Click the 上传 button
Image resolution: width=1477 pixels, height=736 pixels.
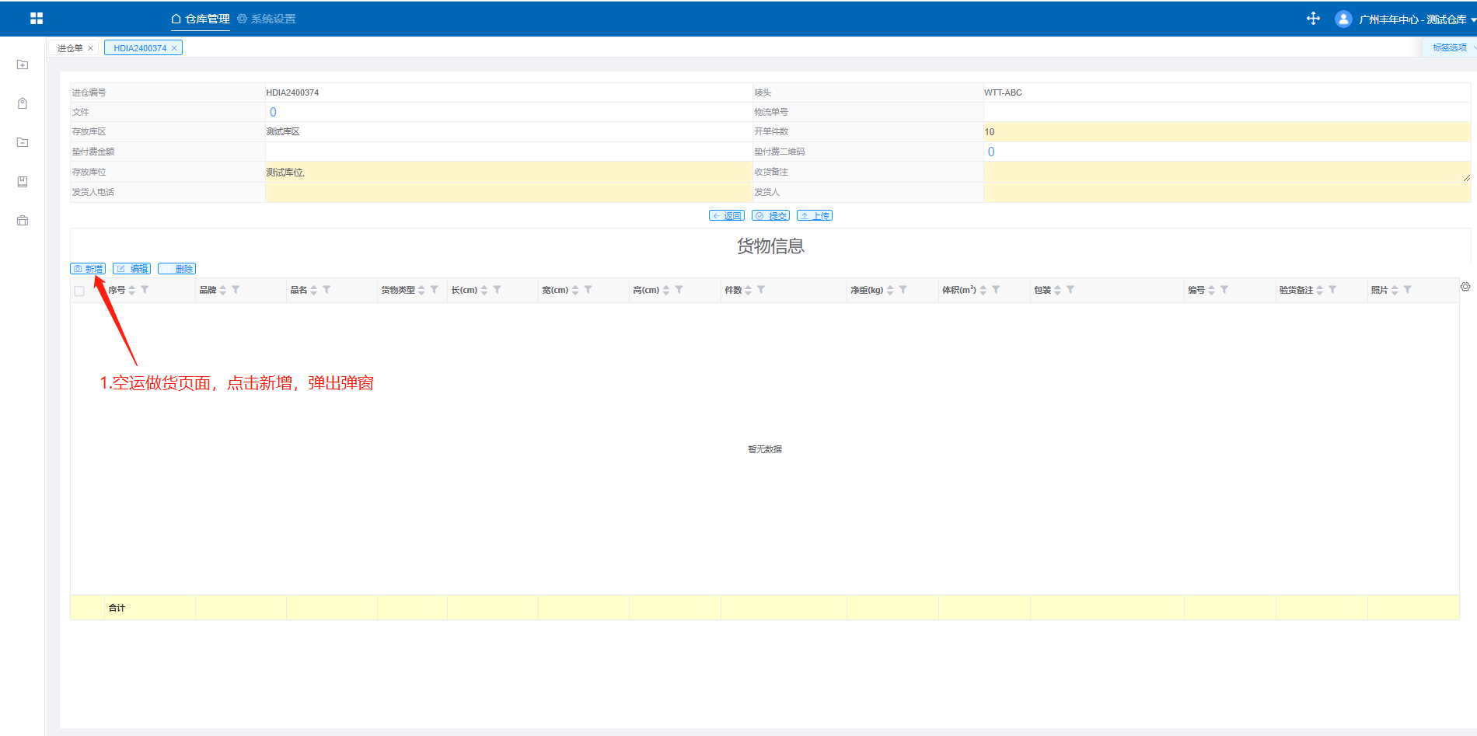pyautogui.click(x=815, y=216)
